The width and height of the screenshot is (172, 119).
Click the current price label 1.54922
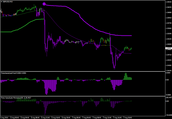tap(168, 48)
